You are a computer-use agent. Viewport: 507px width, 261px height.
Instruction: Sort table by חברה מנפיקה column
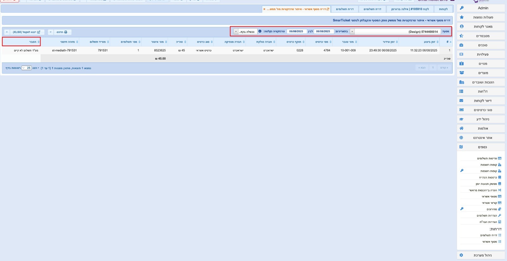point(230,42)
